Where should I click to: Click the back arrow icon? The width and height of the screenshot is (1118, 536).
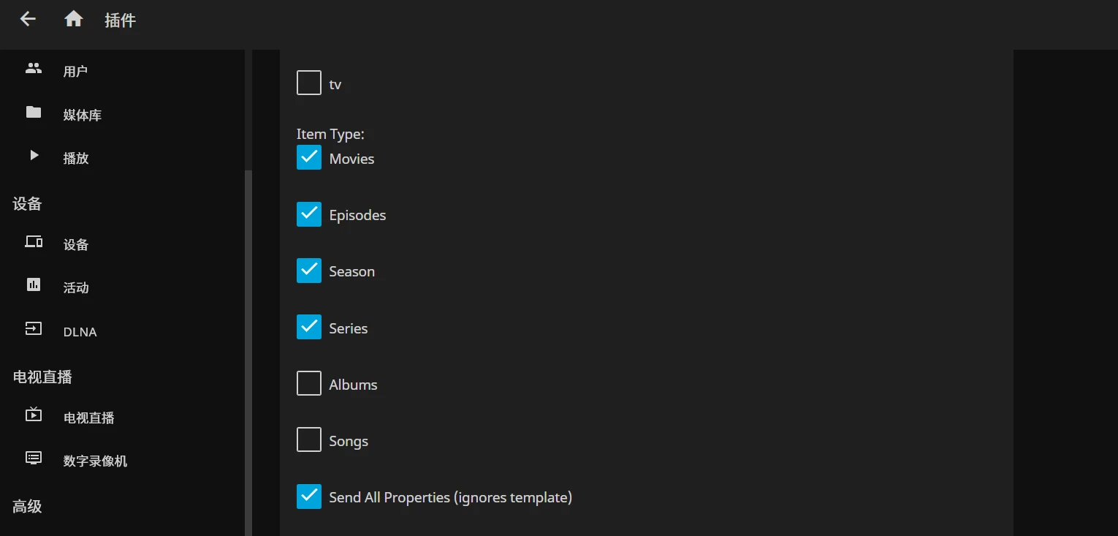coord(28,19)
